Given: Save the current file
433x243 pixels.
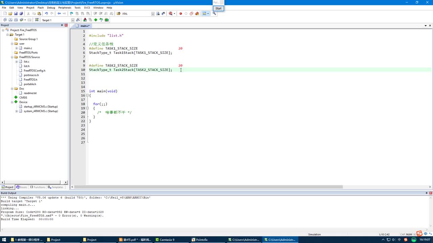Looking at the screenshot, I should (x=16, y=13).
